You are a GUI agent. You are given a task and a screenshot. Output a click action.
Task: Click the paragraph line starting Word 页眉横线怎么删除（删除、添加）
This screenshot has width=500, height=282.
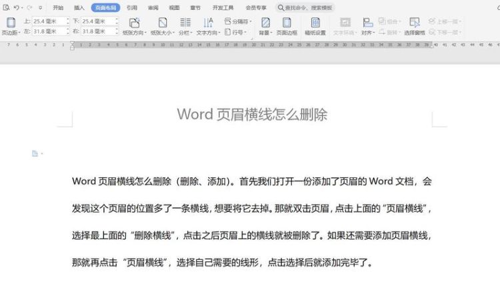(252, 181)
